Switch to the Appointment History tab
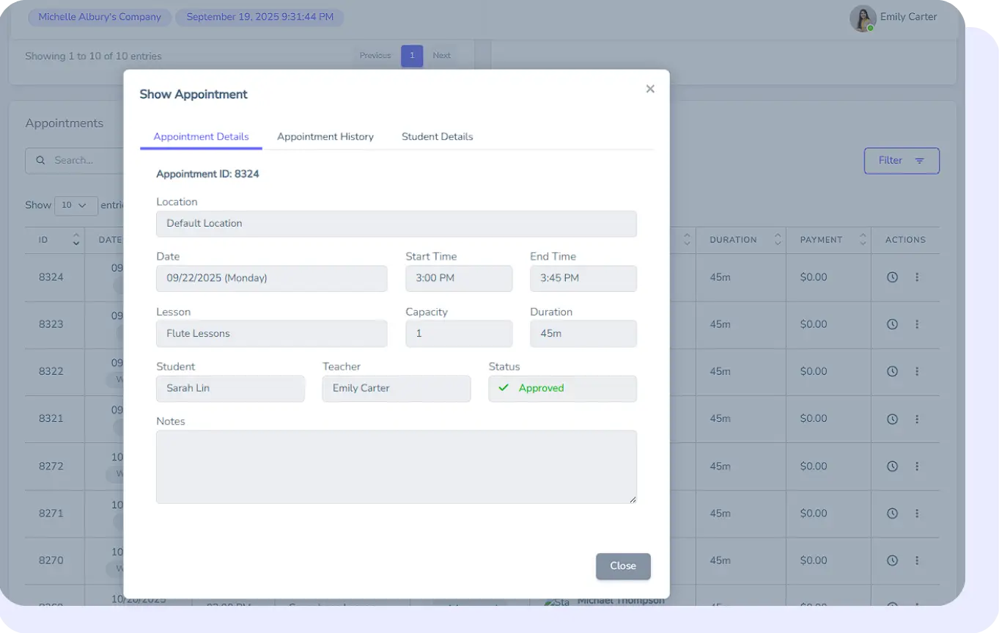 click(x=325, y=136)
